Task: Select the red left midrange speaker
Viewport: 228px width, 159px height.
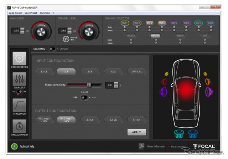Action: pyautogui.click(x=164, y=82)
